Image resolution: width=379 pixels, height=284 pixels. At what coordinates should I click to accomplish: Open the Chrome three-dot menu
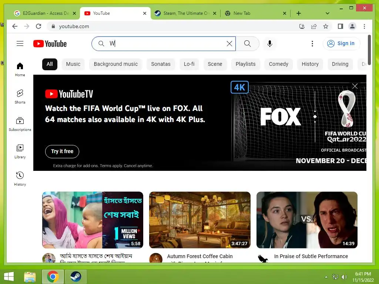(364, 26)
